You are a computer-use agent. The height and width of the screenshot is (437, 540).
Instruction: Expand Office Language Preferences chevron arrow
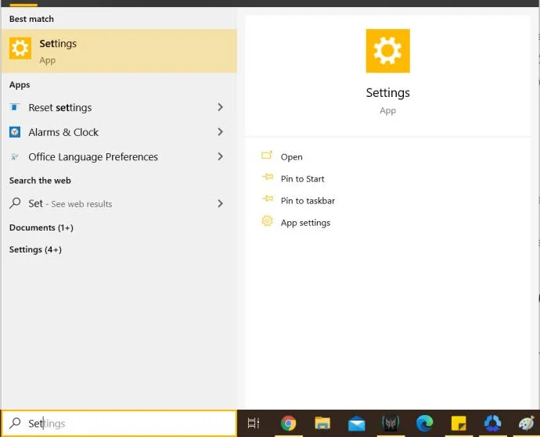point(220,156)
